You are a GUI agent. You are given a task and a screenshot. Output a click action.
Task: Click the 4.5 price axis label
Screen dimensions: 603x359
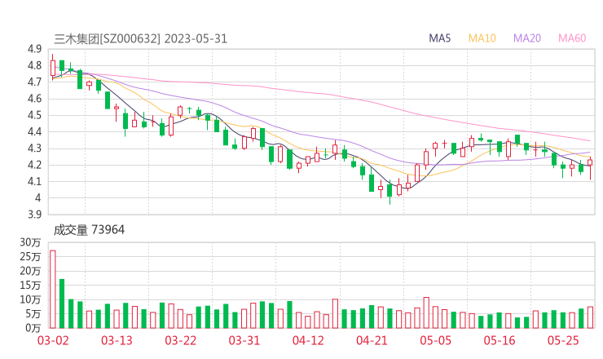[34, 115]
